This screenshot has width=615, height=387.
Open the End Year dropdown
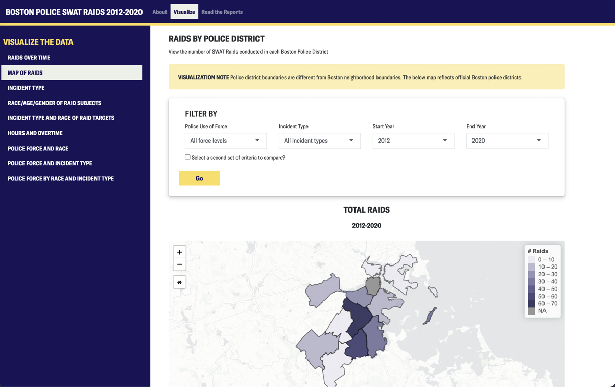click(507, 141)
